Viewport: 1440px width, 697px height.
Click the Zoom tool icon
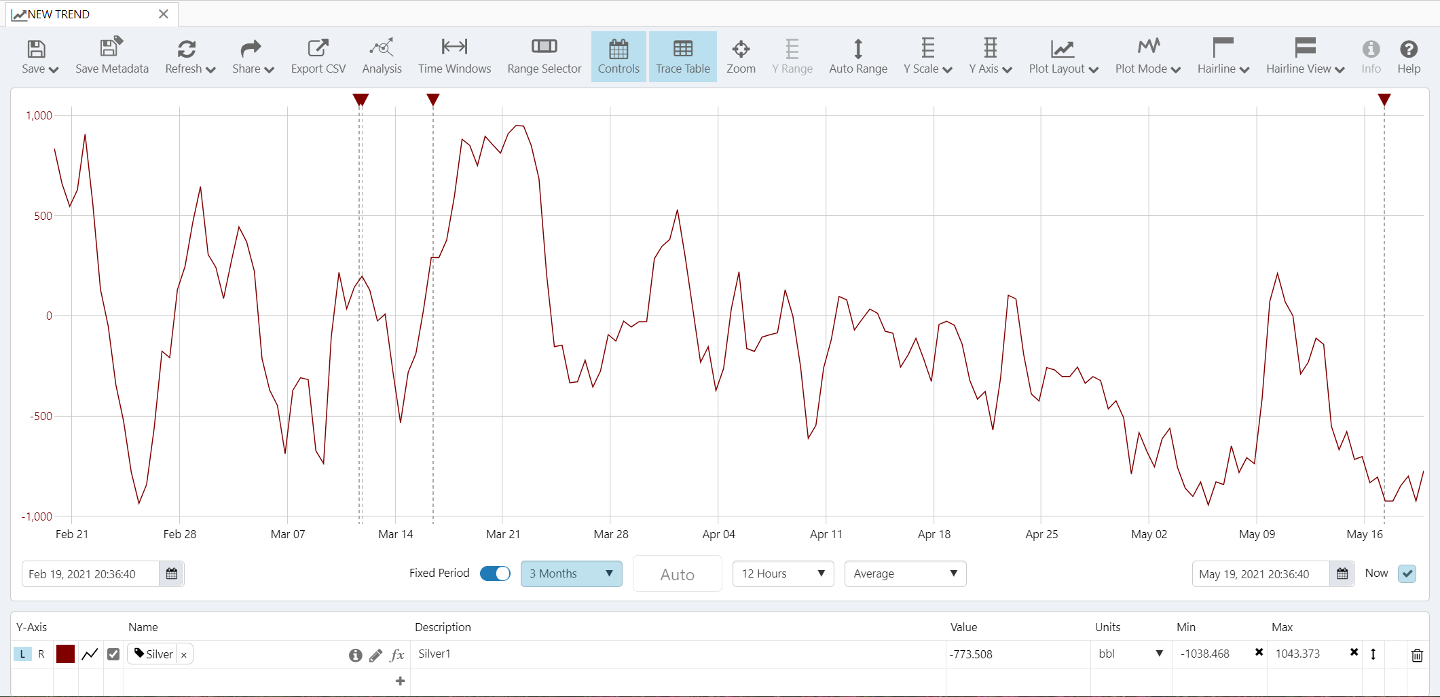click(741, 49)
